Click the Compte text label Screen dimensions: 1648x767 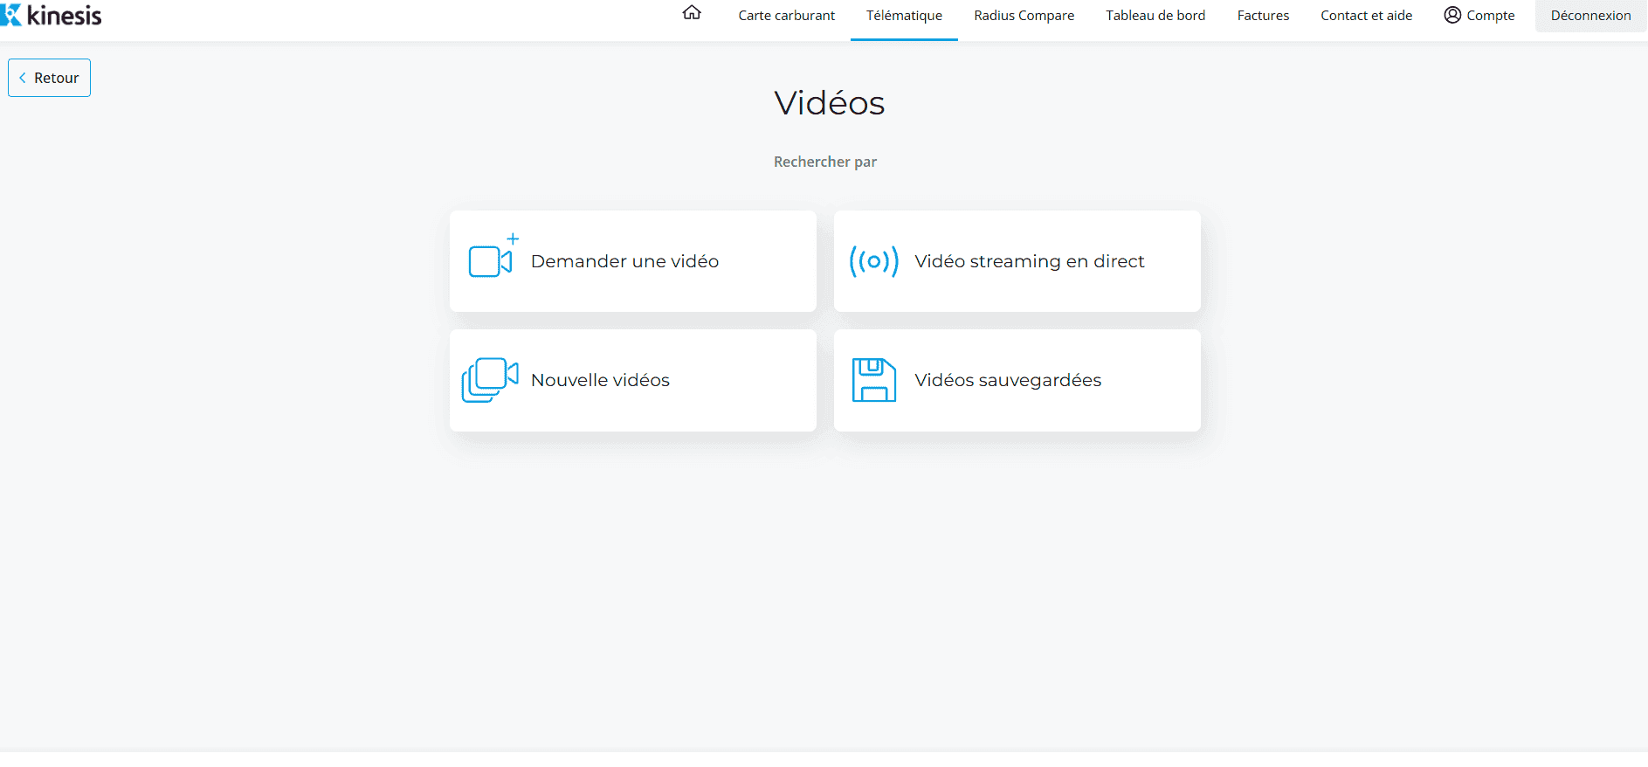[x=1491, y=16]
